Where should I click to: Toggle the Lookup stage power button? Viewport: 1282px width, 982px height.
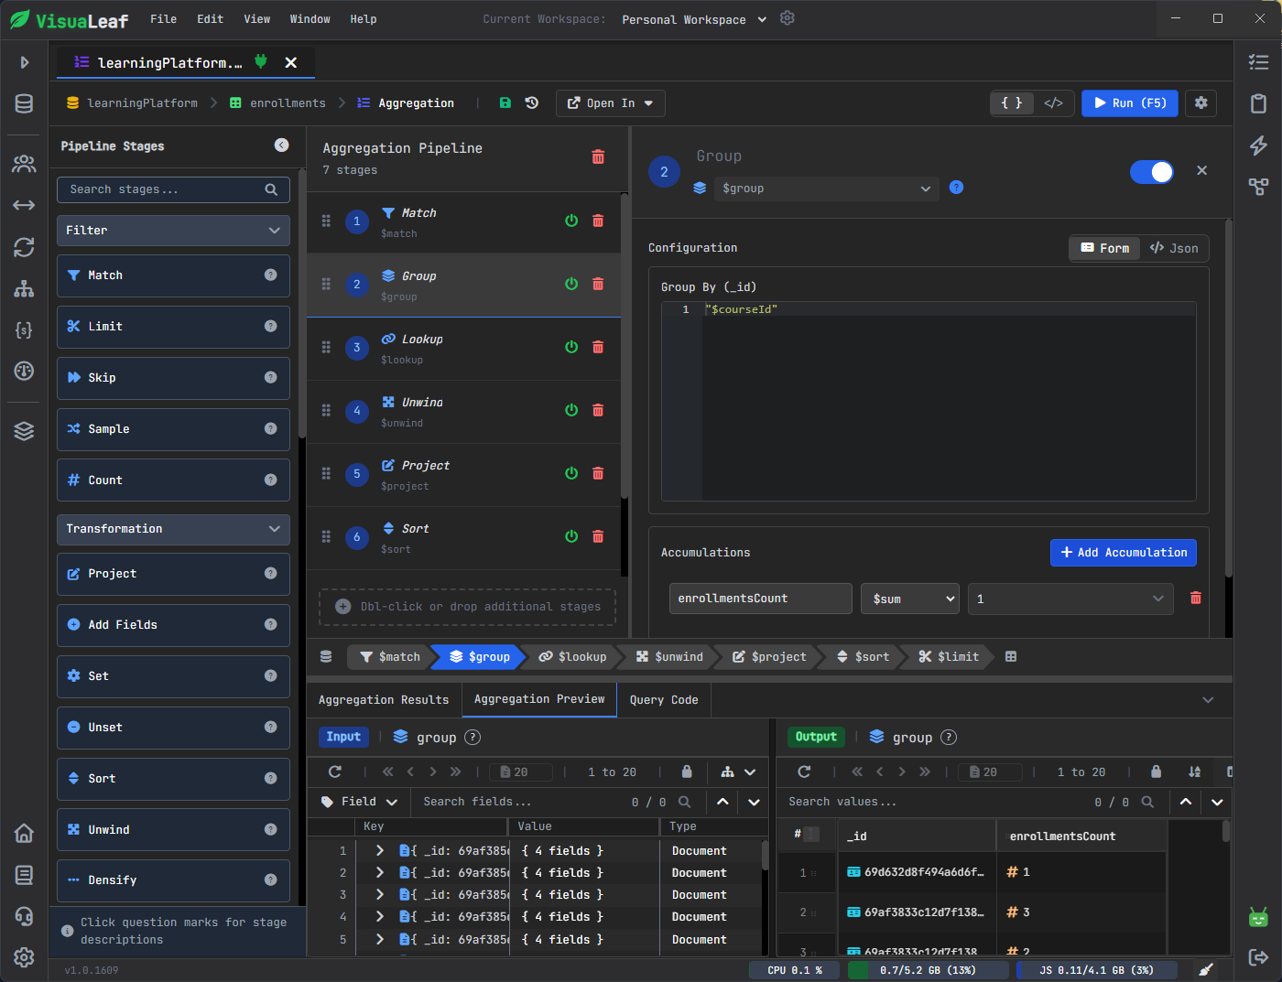[571, 347]
